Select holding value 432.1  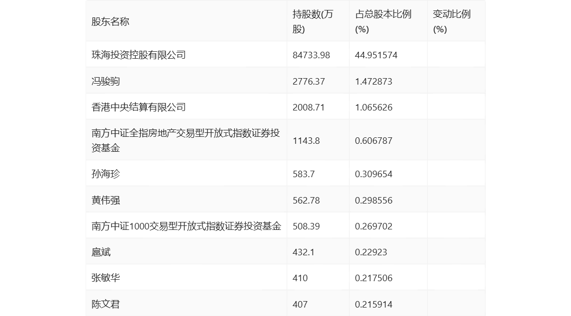click(304, 252)
